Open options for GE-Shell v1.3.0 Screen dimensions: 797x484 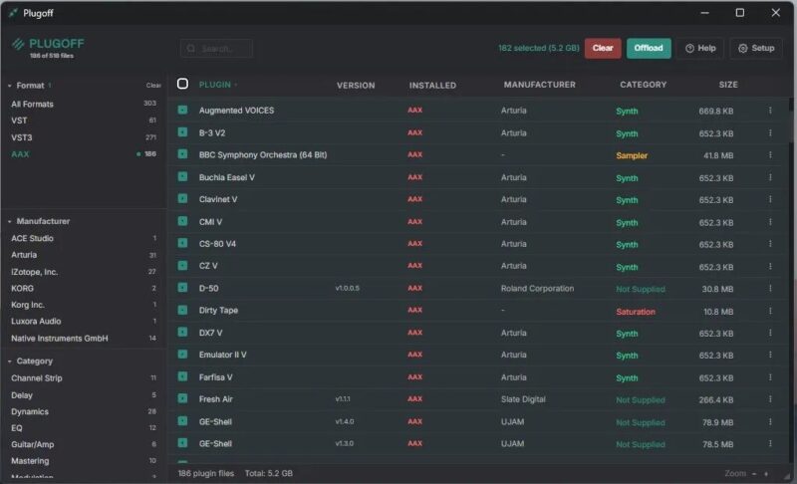coord(770,443)
